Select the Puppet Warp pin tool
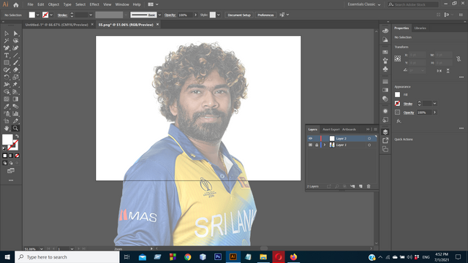The height and width of the screenshot is (263, 468). [x=15, y=85]
